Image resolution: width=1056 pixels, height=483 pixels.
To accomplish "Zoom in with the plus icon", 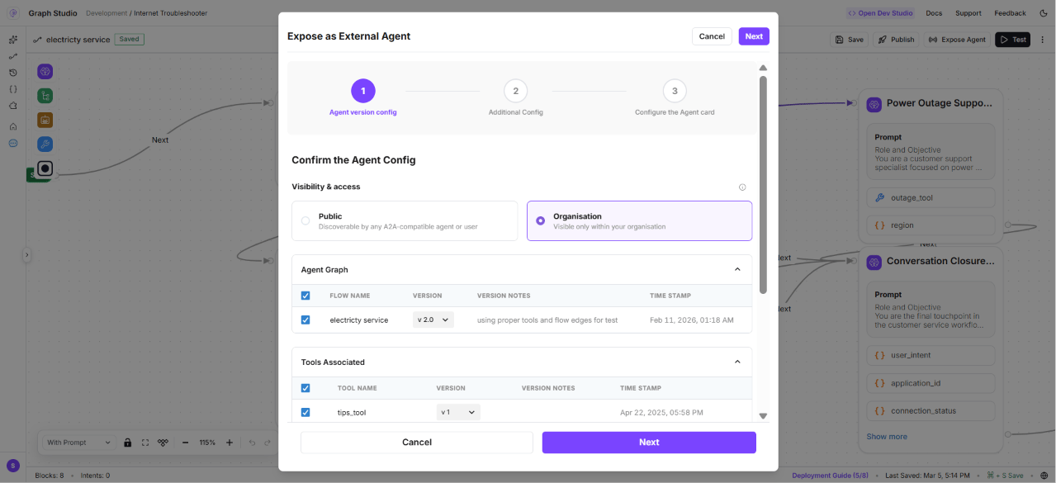I will click(x=230, y=443).
